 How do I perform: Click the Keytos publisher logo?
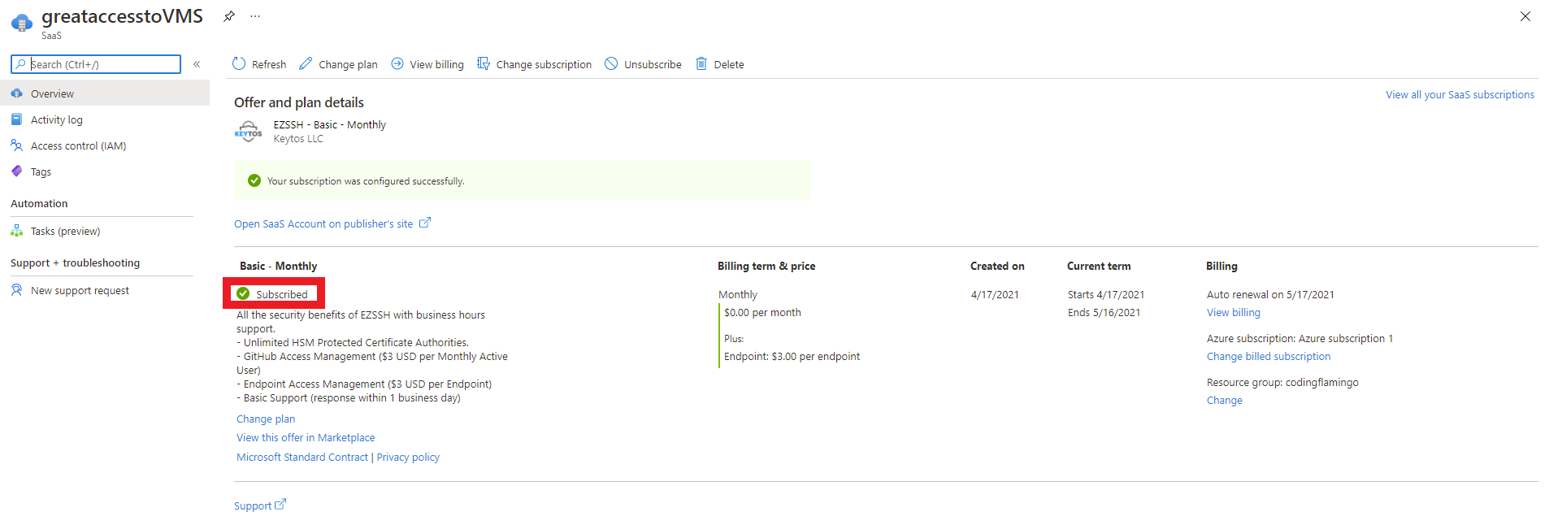249,132
